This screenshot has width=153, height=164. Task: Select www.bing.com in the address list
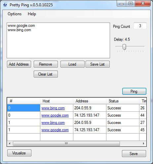point(19,30)
